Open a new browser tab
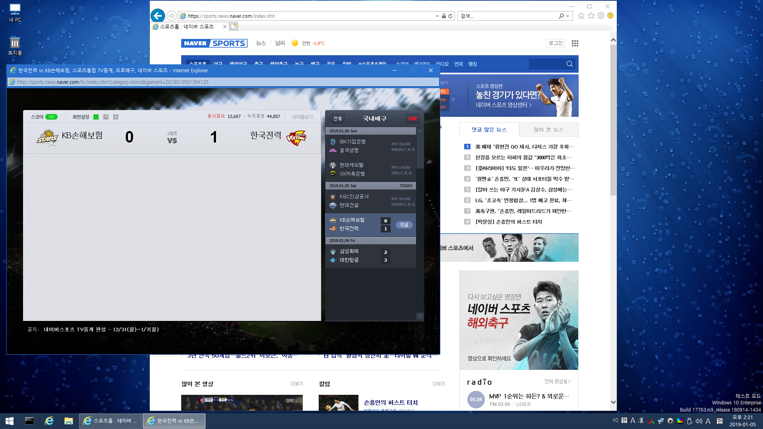The width and height of the screenshot is (763, 429). pos(234,27)
